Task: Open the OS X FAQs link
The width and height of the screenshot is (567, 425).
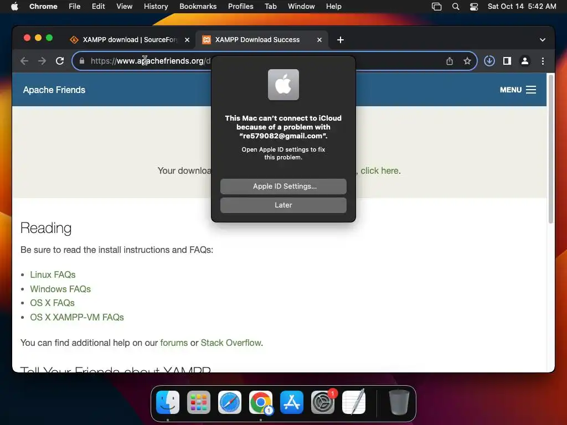Action: click(52, 303)
